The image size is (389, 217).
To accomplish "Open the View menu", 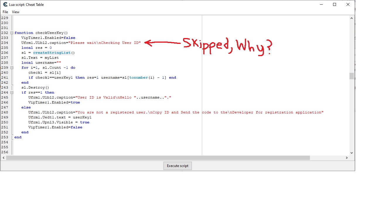I will (16, 12).
